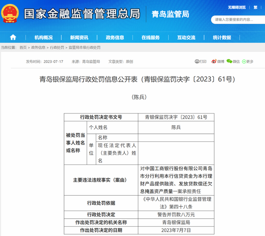Open the 机构概况 menu

tap(44, 37)
